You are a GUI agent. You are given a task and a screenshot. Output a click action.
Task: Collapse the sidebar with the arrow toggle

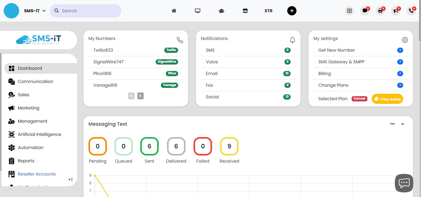(x=70, y=179)
